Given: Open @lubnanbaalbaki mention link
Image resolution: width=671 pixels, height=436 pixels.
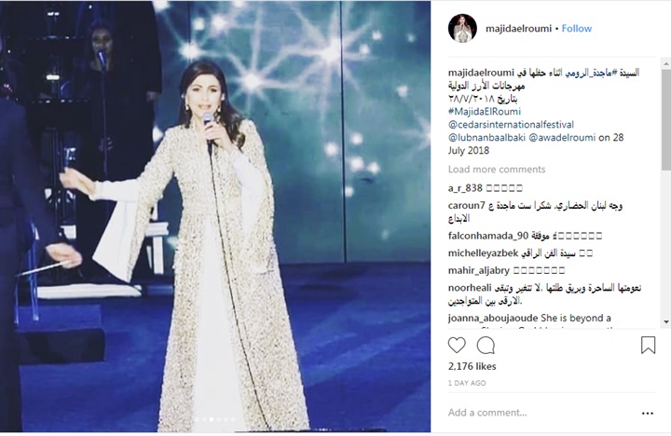Looking at the screenshot, I should point(486,137).
